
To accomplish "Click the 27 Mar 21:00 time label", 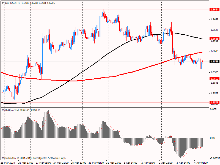I will click(61, 163).
